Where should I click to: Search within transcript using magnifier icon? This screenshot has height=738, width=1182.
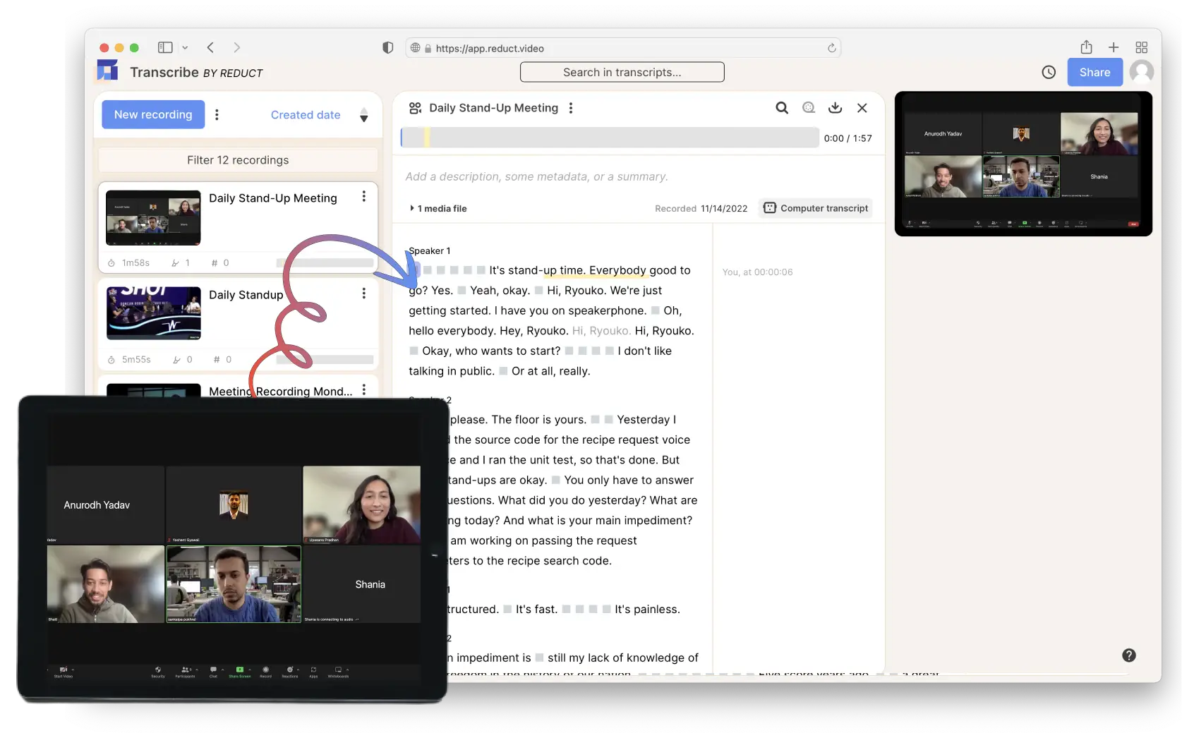(x=782, y=108)
